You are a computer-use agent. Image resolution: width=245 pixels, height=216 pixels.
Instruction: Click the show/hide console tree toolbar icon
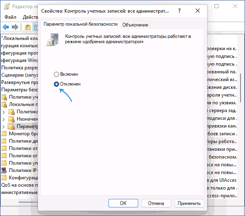[x=35, y=27]
